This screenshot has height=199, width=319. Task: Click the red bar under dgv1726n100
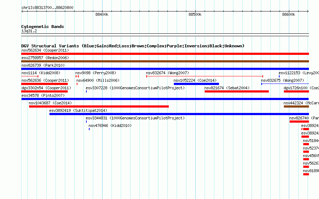click(x=296, y=91)
